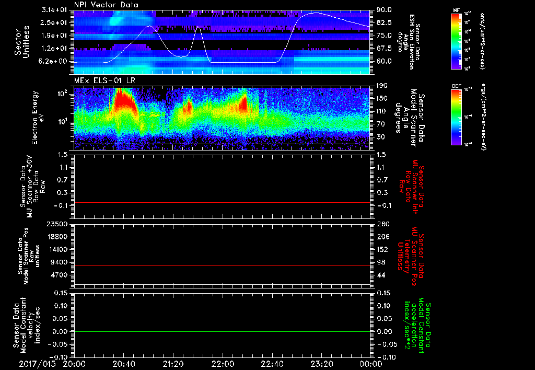Click the 206 telemetry tick value
This screenshot has width=535, height=370.
click(382, 237)
